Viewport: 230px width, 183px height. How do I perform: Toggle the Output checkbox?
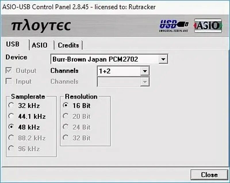point(9,70)
